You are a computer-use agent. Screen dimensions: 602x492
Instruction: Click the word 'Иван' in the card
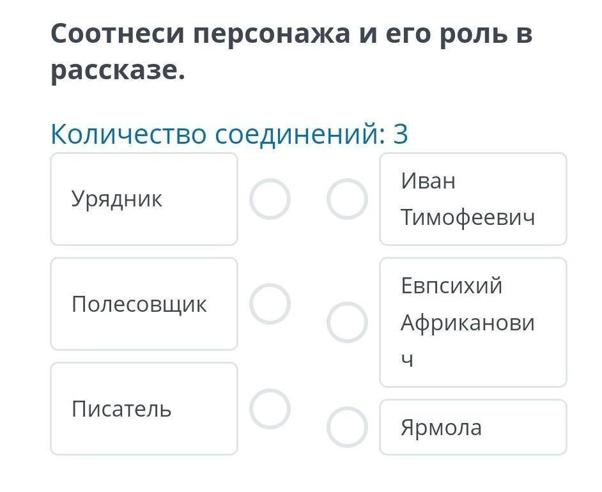point(429,181)
